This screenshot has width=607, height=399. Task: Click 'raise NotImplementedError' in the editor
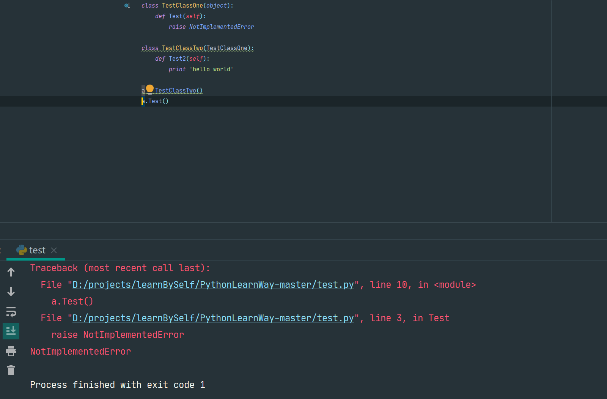tap(211, 27)
